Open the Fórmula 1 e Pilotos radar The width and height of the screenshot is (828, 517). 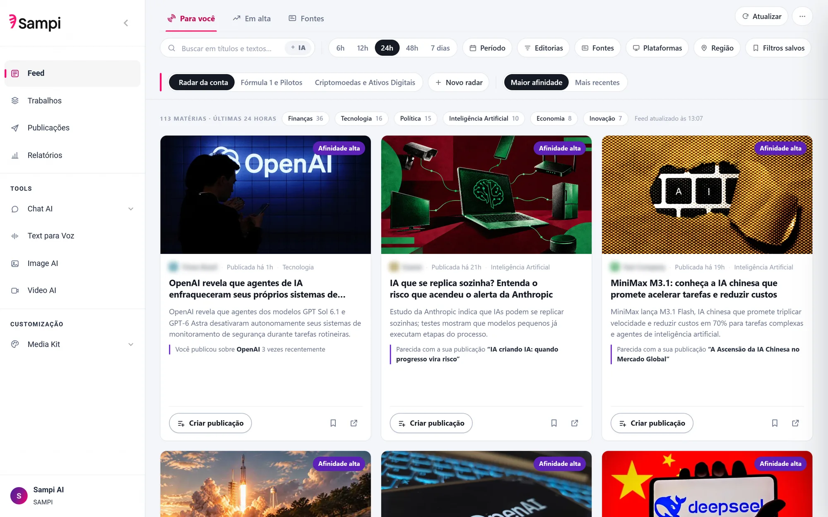pos(272,82)
